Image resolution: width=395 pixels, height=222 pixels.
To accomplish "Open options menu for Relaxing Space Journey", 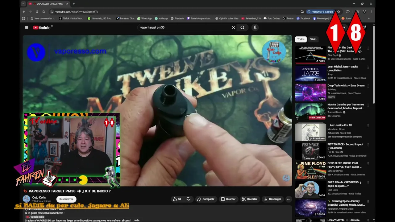I will coord(368,202).
